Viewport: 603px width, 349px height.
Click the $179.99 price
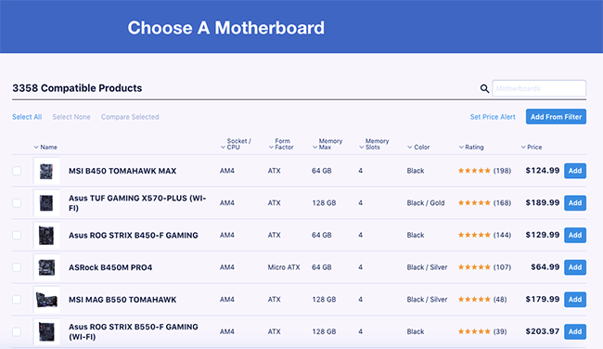coord(543,300)
